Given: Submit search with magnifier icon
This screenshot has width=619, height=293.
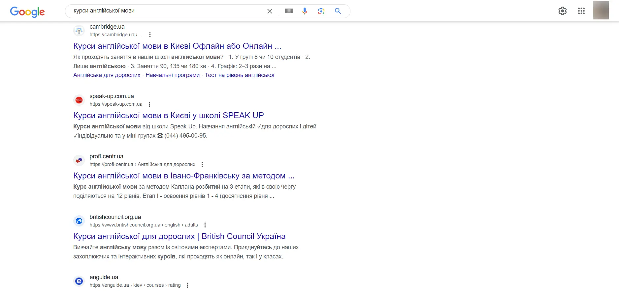Looking at the screenshot, I should pyautogui.click(x=338, y=11).
